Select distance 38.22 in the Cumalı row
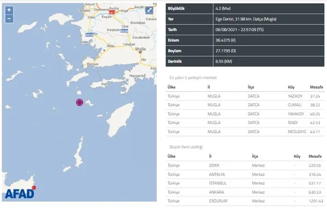Image resolution: width=327 pixels, height=208 pixels. pyautogui.click(x=315, y=105)
